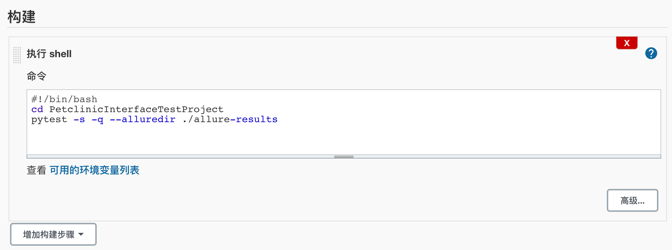Click the ./allure-results path text
The width and height of the screenshot is (672, 250).
pyautogui.click(x=230, y=119)
